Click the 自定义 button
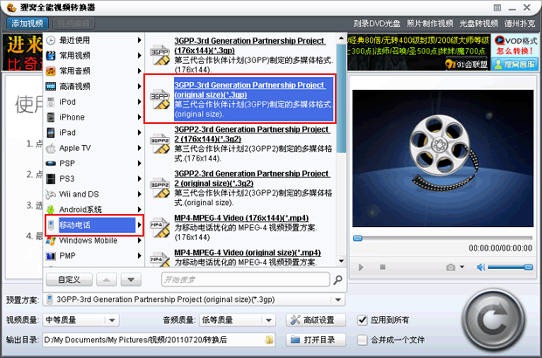Screen dimensions: 542x358 (x=69, y=279)
